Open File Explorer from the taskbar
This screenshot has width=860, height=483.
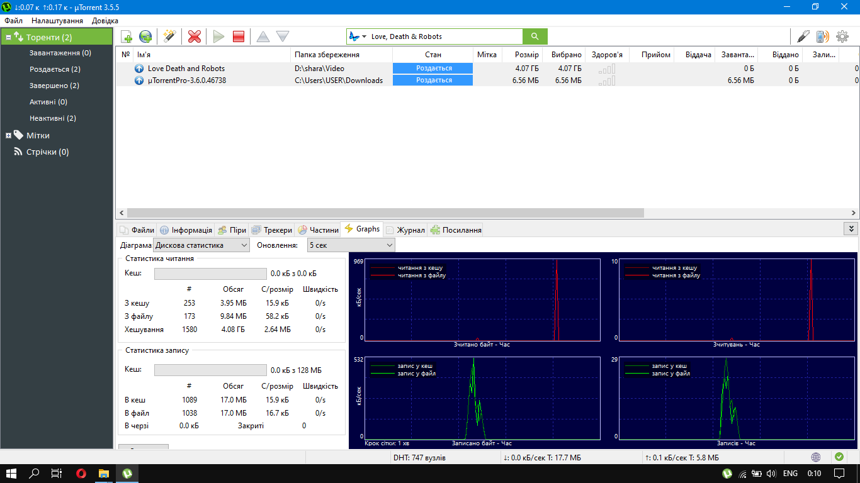point(104,474)
